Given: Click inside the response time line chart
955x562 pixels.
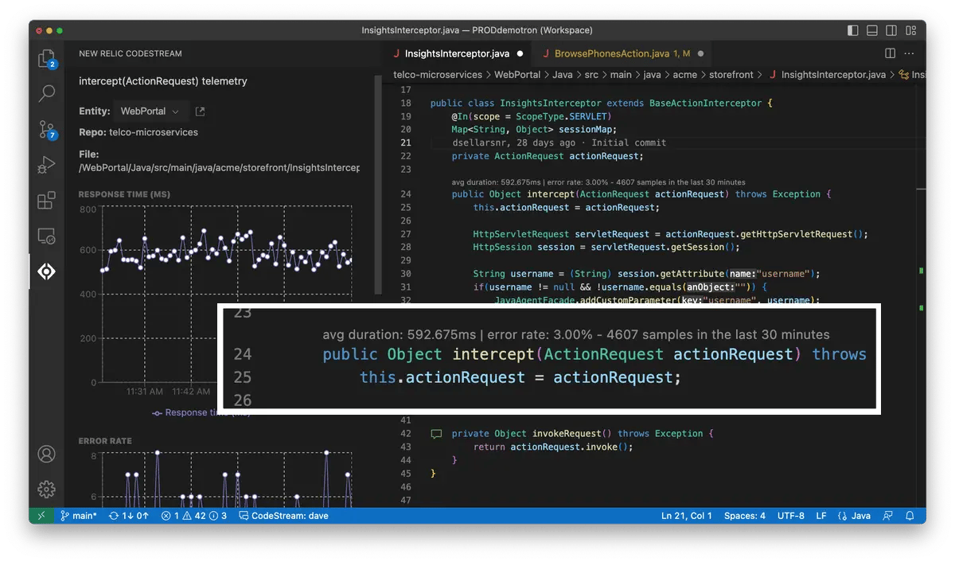Looking at the screenshot, I should (226, 295).
